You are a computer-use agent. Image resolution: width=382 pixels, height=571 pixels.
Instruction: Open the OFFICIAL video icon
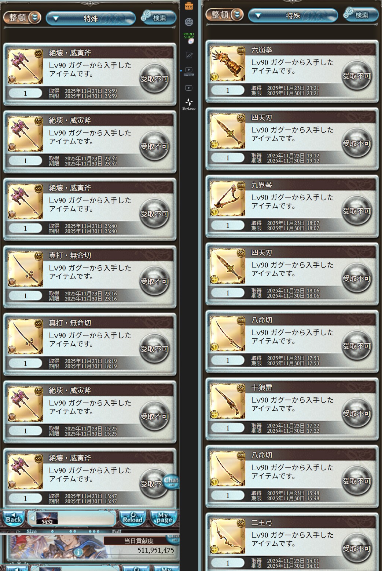pos(189,71)
